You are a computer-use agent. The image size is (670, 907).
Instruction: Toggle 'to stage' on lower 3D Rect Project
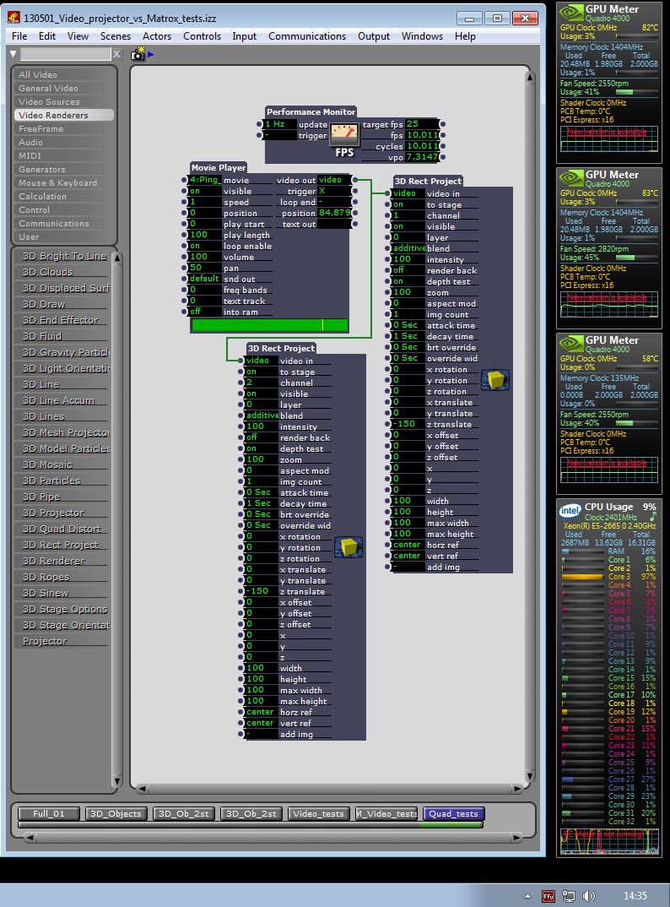262,372
